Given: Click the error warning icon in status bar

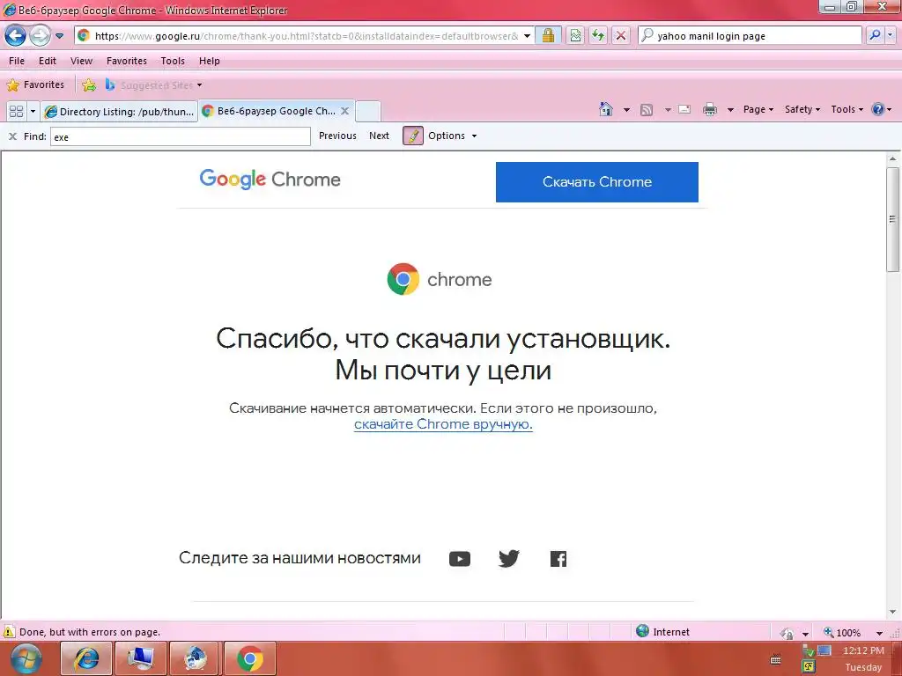Looking at the screenshot, I should [9, 632].
